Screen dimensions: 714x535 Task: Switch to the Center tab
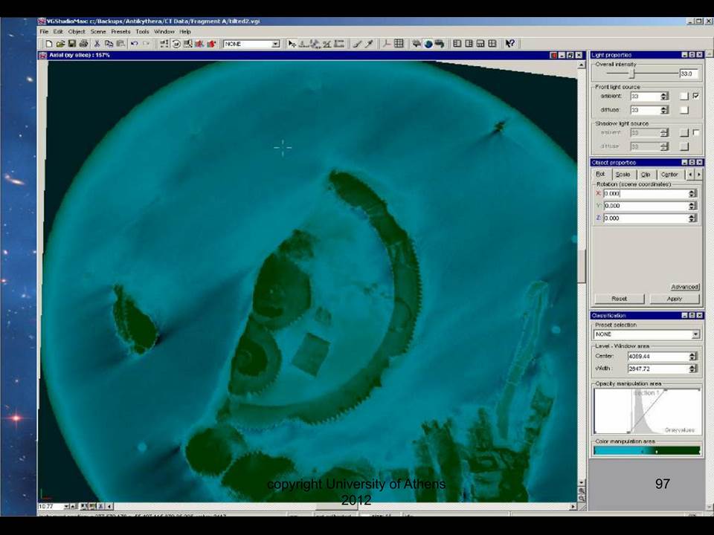point(669,175)
